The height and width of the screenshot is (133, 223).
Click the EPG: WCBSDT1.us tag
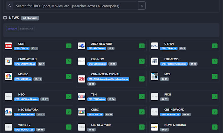[x=171, y=114]
